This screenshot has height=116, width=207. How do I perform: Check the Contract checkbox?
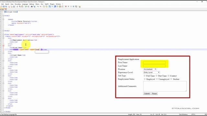[169, 76]
